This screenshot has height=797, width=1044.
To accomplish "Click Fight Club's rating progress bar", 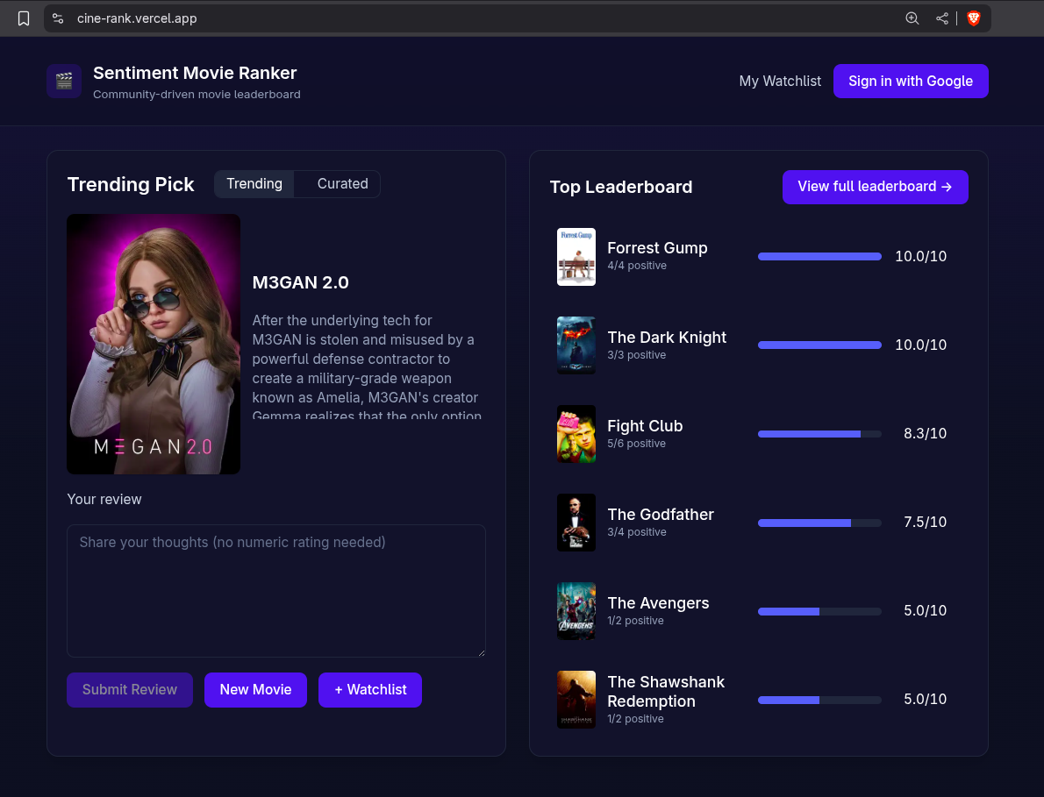I will (x=819, y=433).
